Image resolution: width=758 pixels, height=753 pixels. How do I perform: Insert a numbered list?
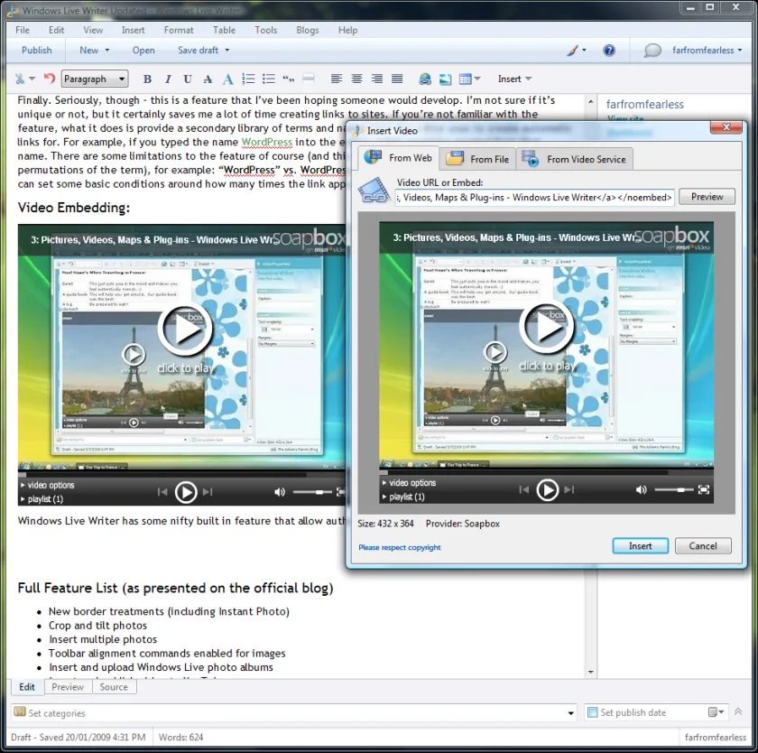(248, 79)
